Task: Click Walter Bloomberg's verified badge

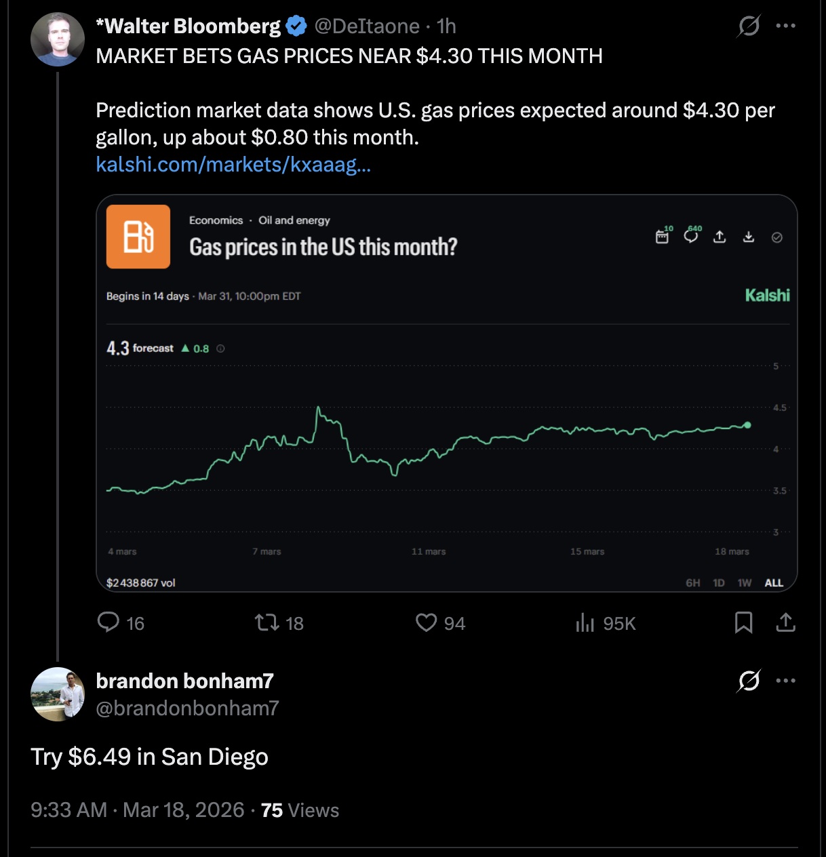Action: pyautogui.click(x=296, y=26)
